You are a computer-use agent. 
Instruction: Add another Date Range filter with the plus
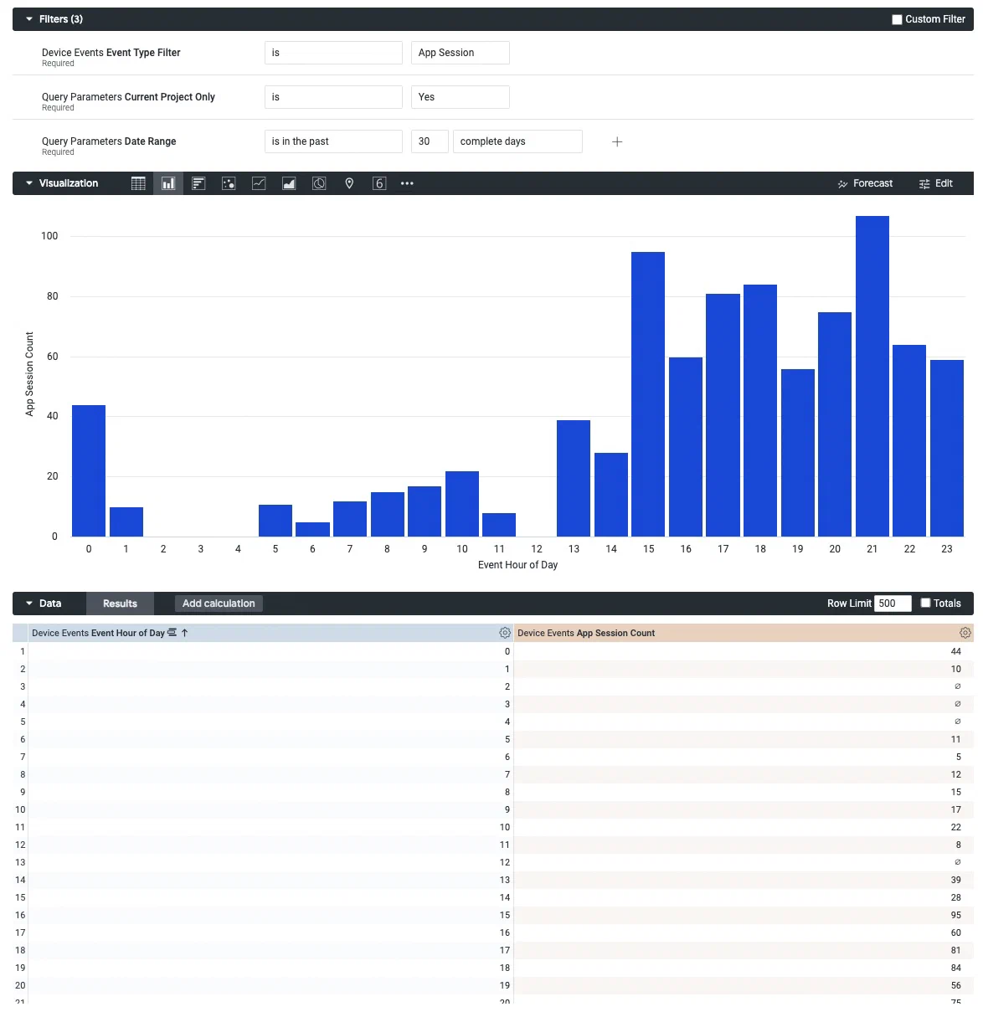(x=617, y=141)
